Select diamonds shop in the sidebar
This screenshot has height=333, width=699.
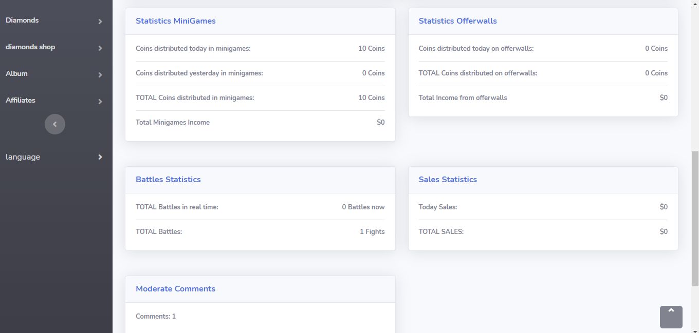pos(30,47)
